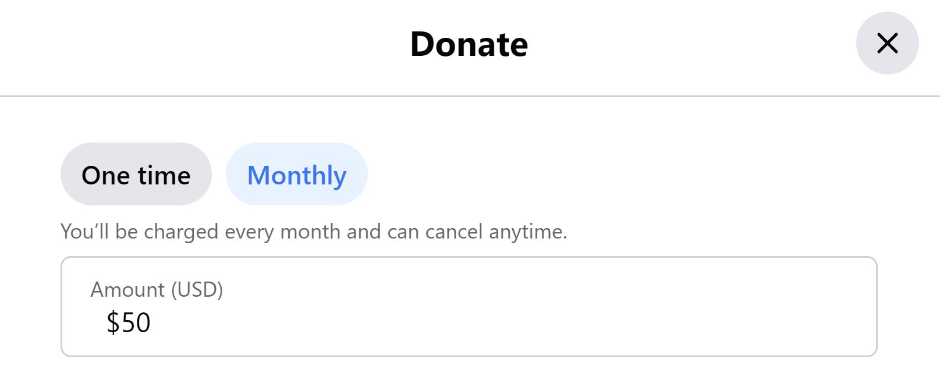
Task: Switch donation frequency to Monthly
Action: [297, 174]
